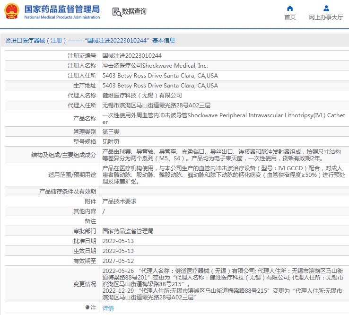Screen dimensions: 349x315
Task: Click approval department value 国家药品监督管理局
Action: (x=128, y=231)
